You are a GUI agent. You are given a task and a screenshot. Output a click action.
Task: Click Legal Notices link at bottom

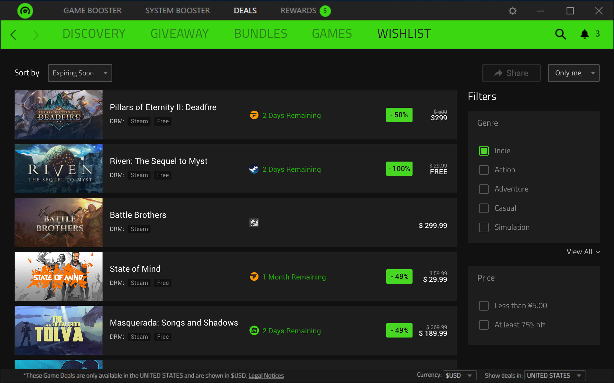(266, 375)
